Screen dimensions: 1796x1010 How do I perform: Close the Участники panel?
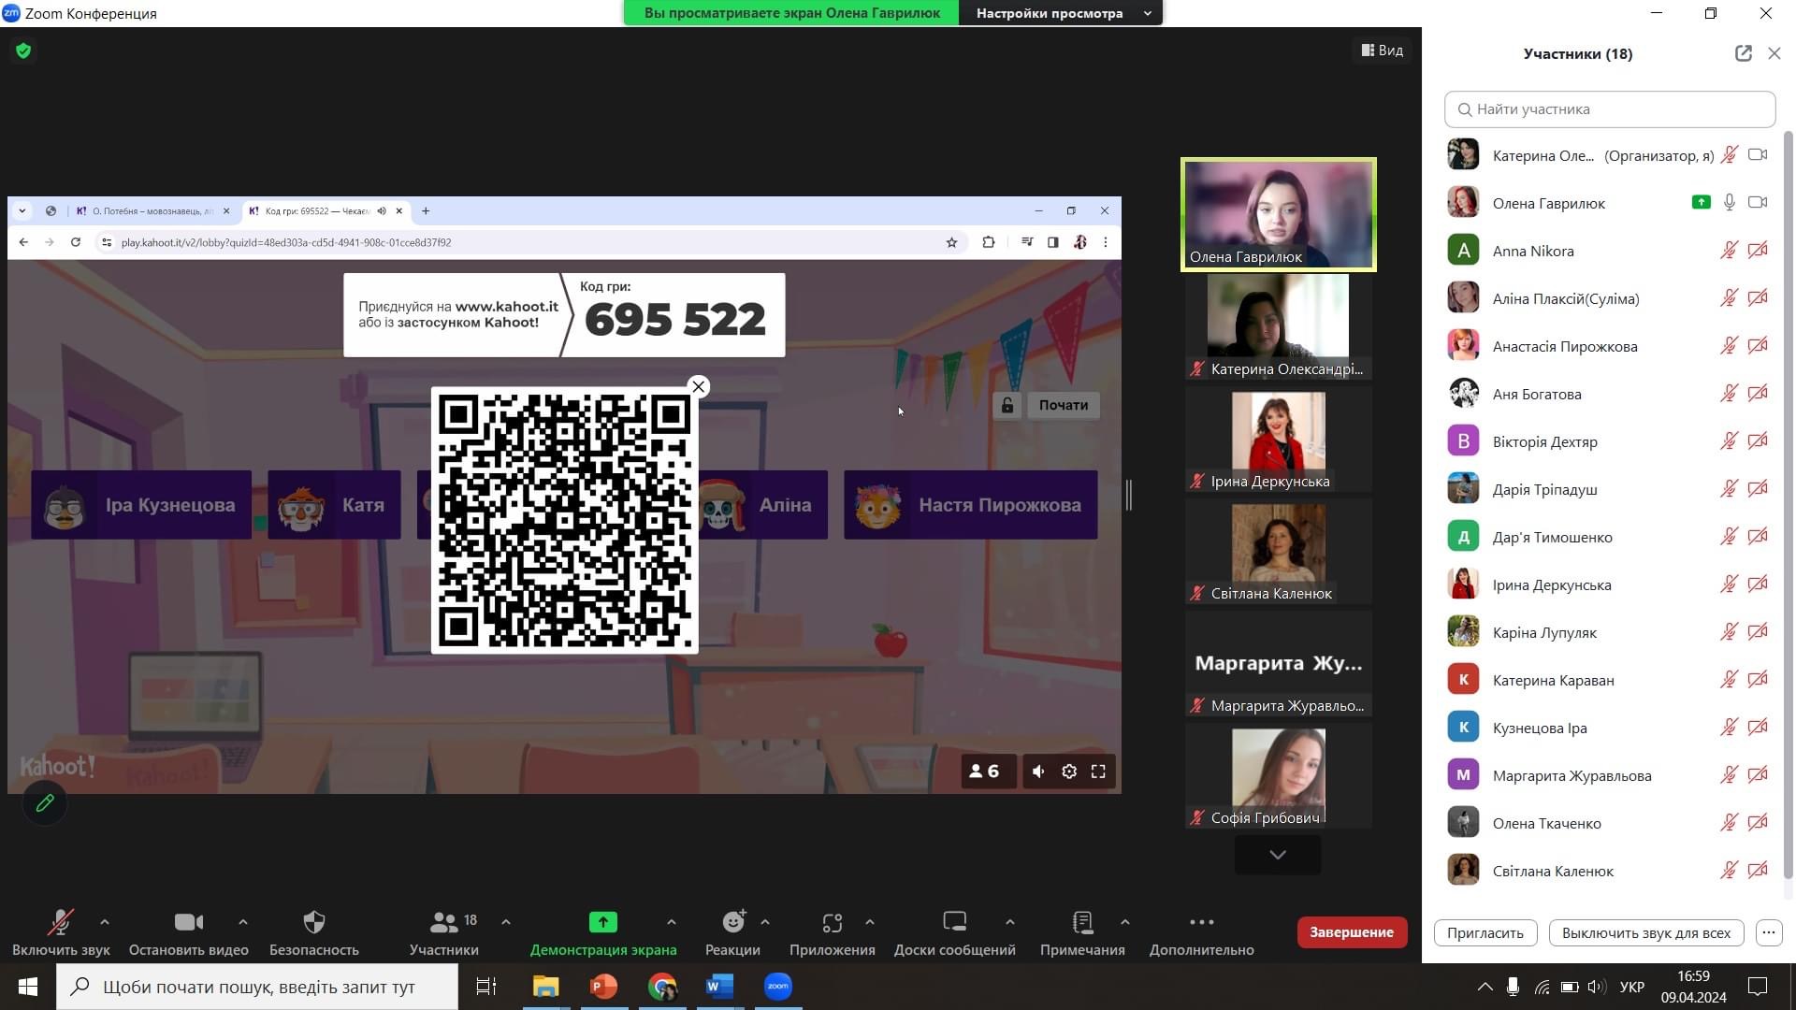coord(1774,53)
